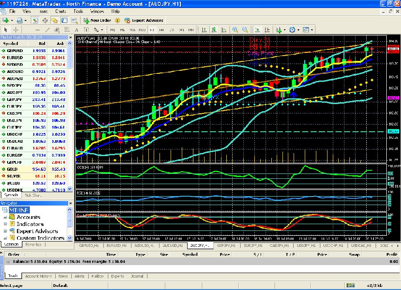Viewport: 401px width, 290px height.
Task: Switch to Tick Chart tab
Action: [x=33, y=195]
